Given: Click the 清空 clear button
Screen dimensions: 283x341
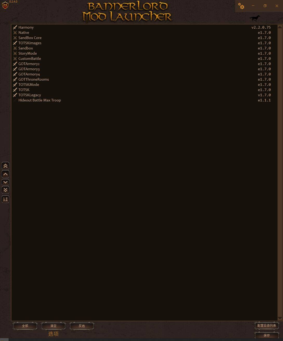Looking at the screenshot, I should pyautogui.click(x=53, y=326).
